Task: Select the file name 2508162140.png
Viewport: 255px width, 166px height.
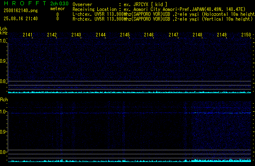Action: coord(21,11)
